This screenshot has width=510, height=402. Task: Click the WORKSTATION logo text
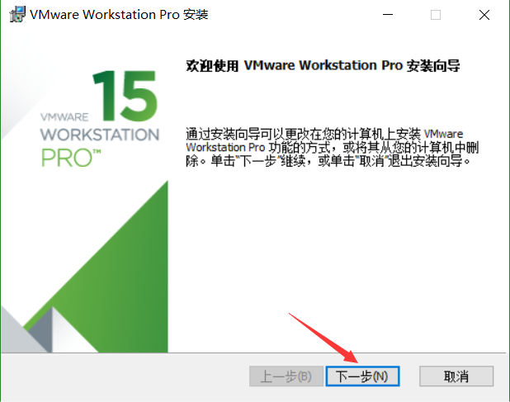click(x=100, y=135)
